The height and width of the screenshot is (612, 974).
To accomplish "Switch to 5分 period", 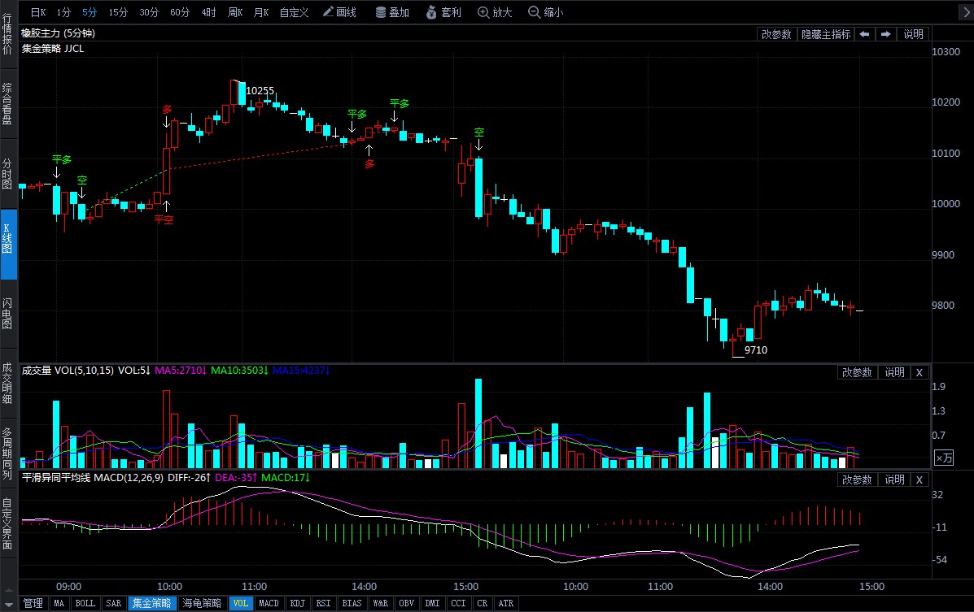I will 90,12.
